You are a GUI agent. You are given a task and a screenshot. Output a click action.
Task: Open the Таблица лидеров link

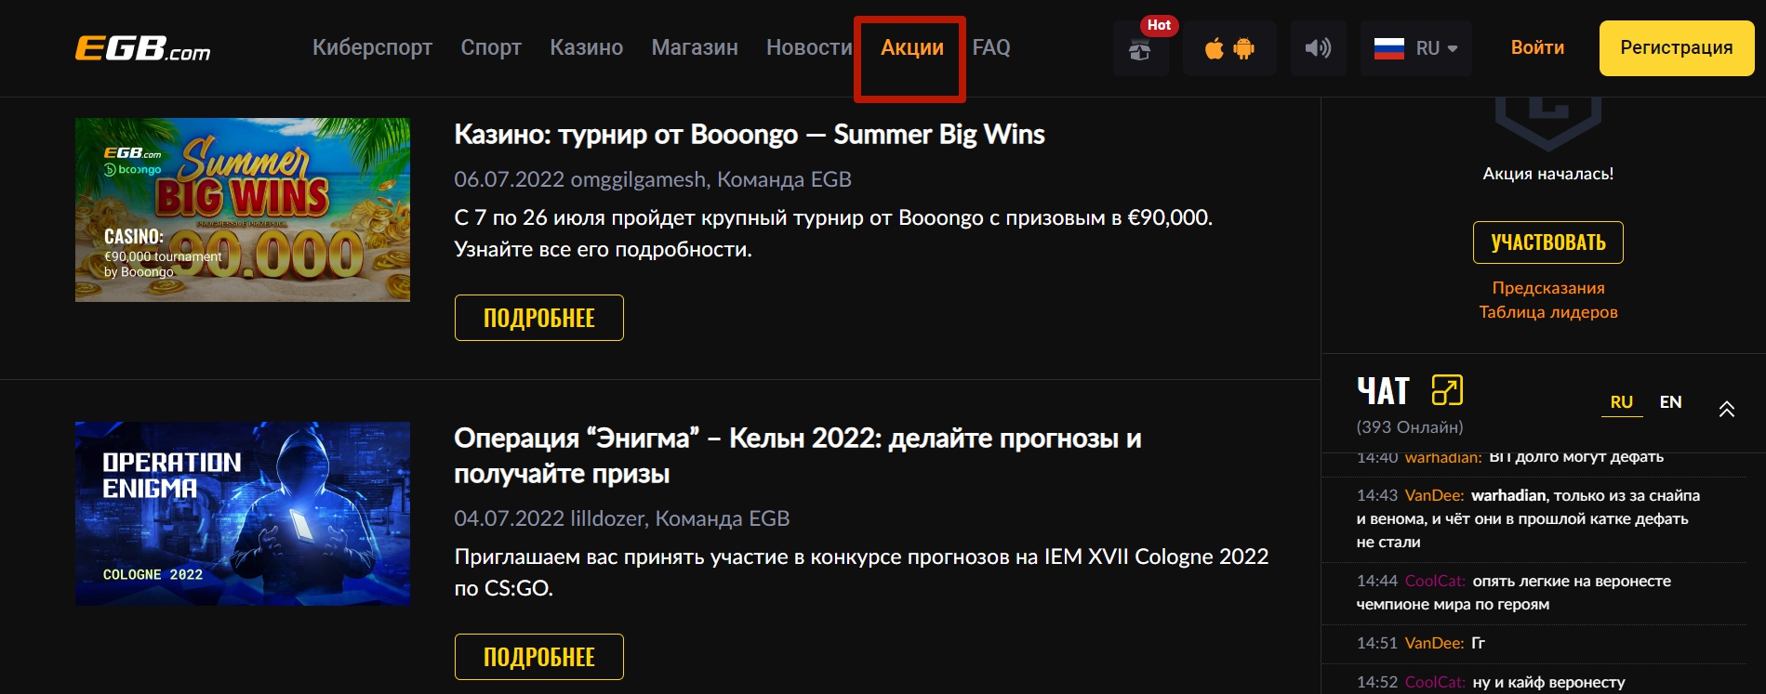1547,311
